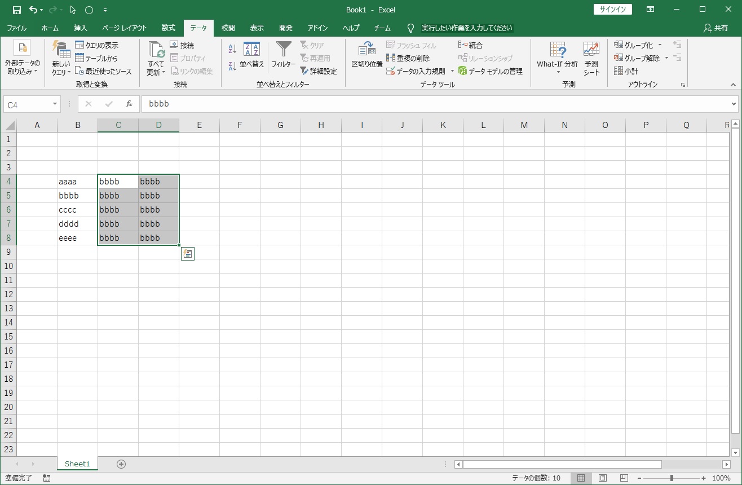Open the touch/mouse mode circle icon
742x485 pixels.
89,10
